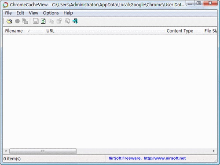Viewport: 220px width, 165px height.
Task: Click the Find magnifier toolbar icon
Action: tap(67, 21)
